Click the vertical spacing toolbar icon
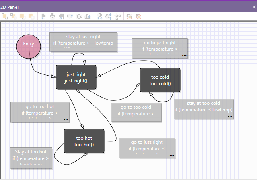 coord(109,16)
